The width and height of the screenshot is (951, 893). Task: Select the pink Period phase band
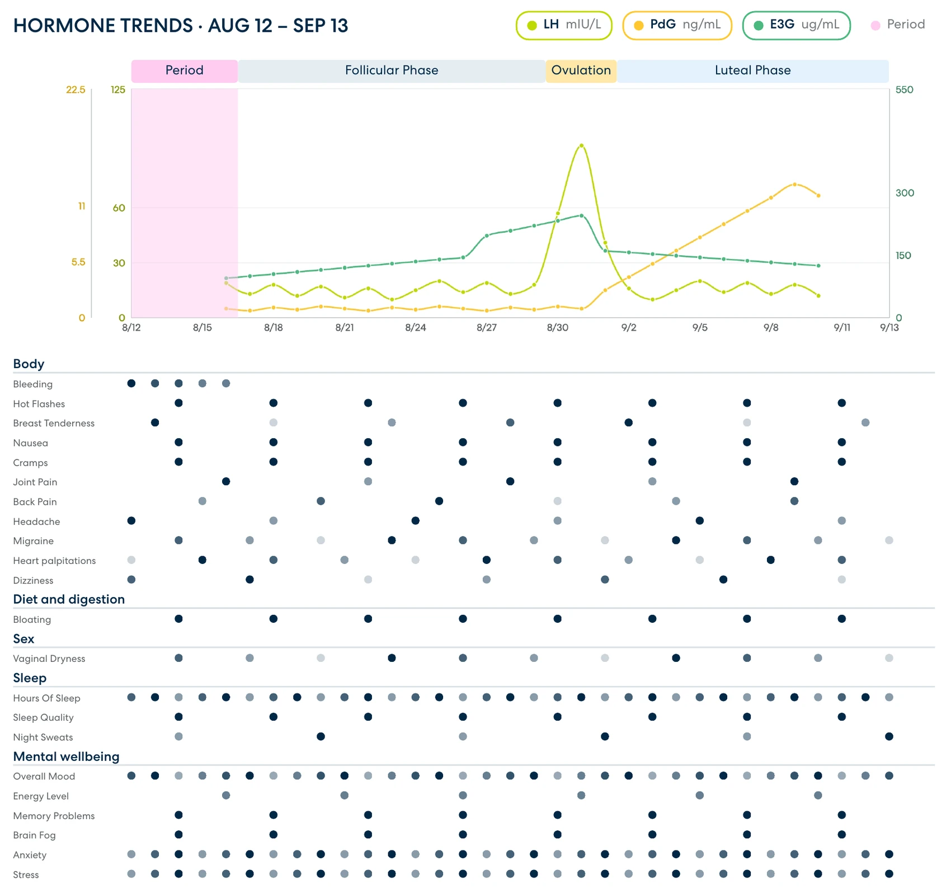click(185, 71)
